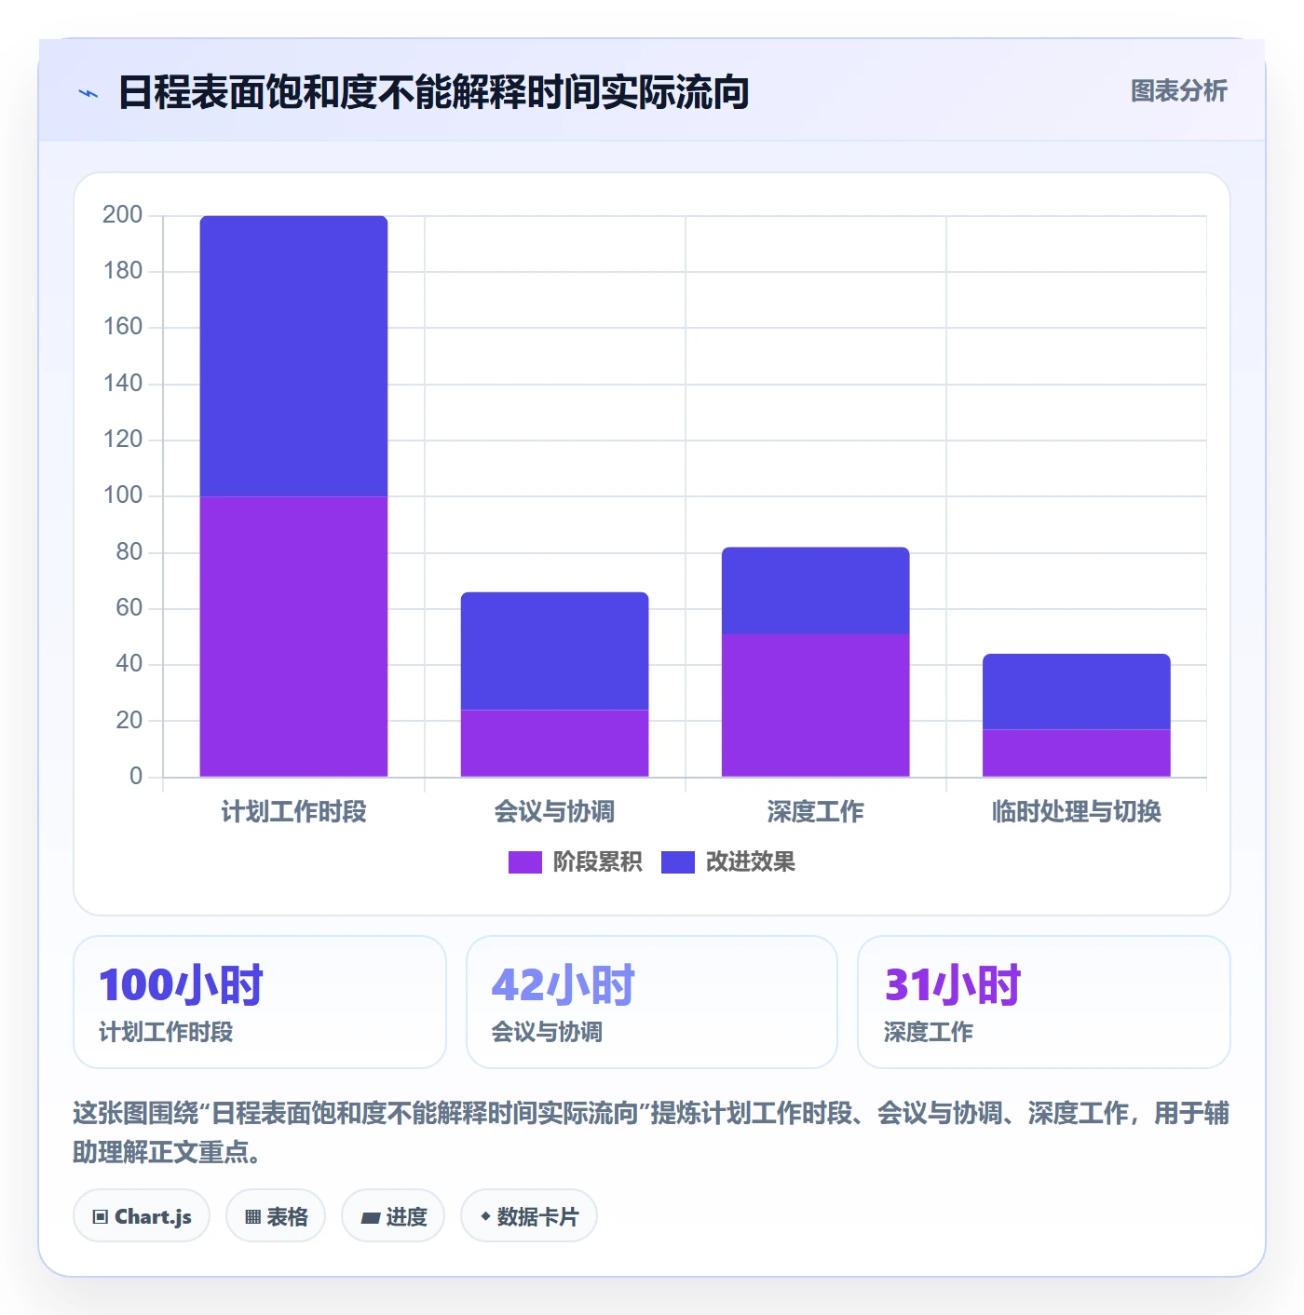Click the y-axis value 100
Screen dimensions: 1304x1315
tap(123, 495)
